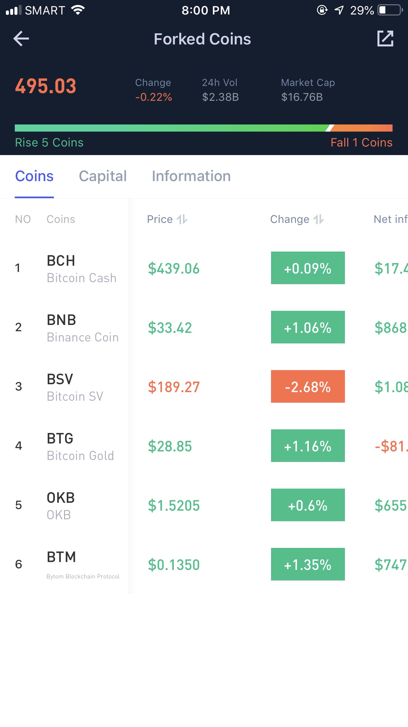Tap the Change column sort arrows

[318, 219]
